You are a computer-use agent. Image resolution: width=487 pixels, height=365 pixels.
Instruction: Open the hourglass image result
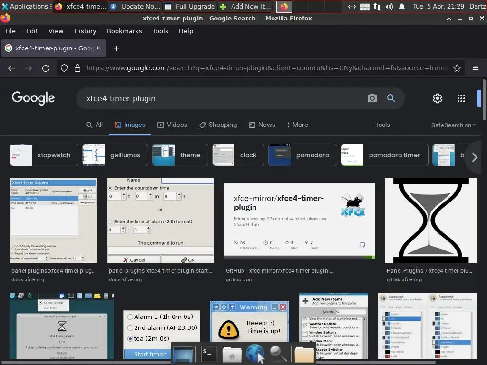(x=431, y=221)
